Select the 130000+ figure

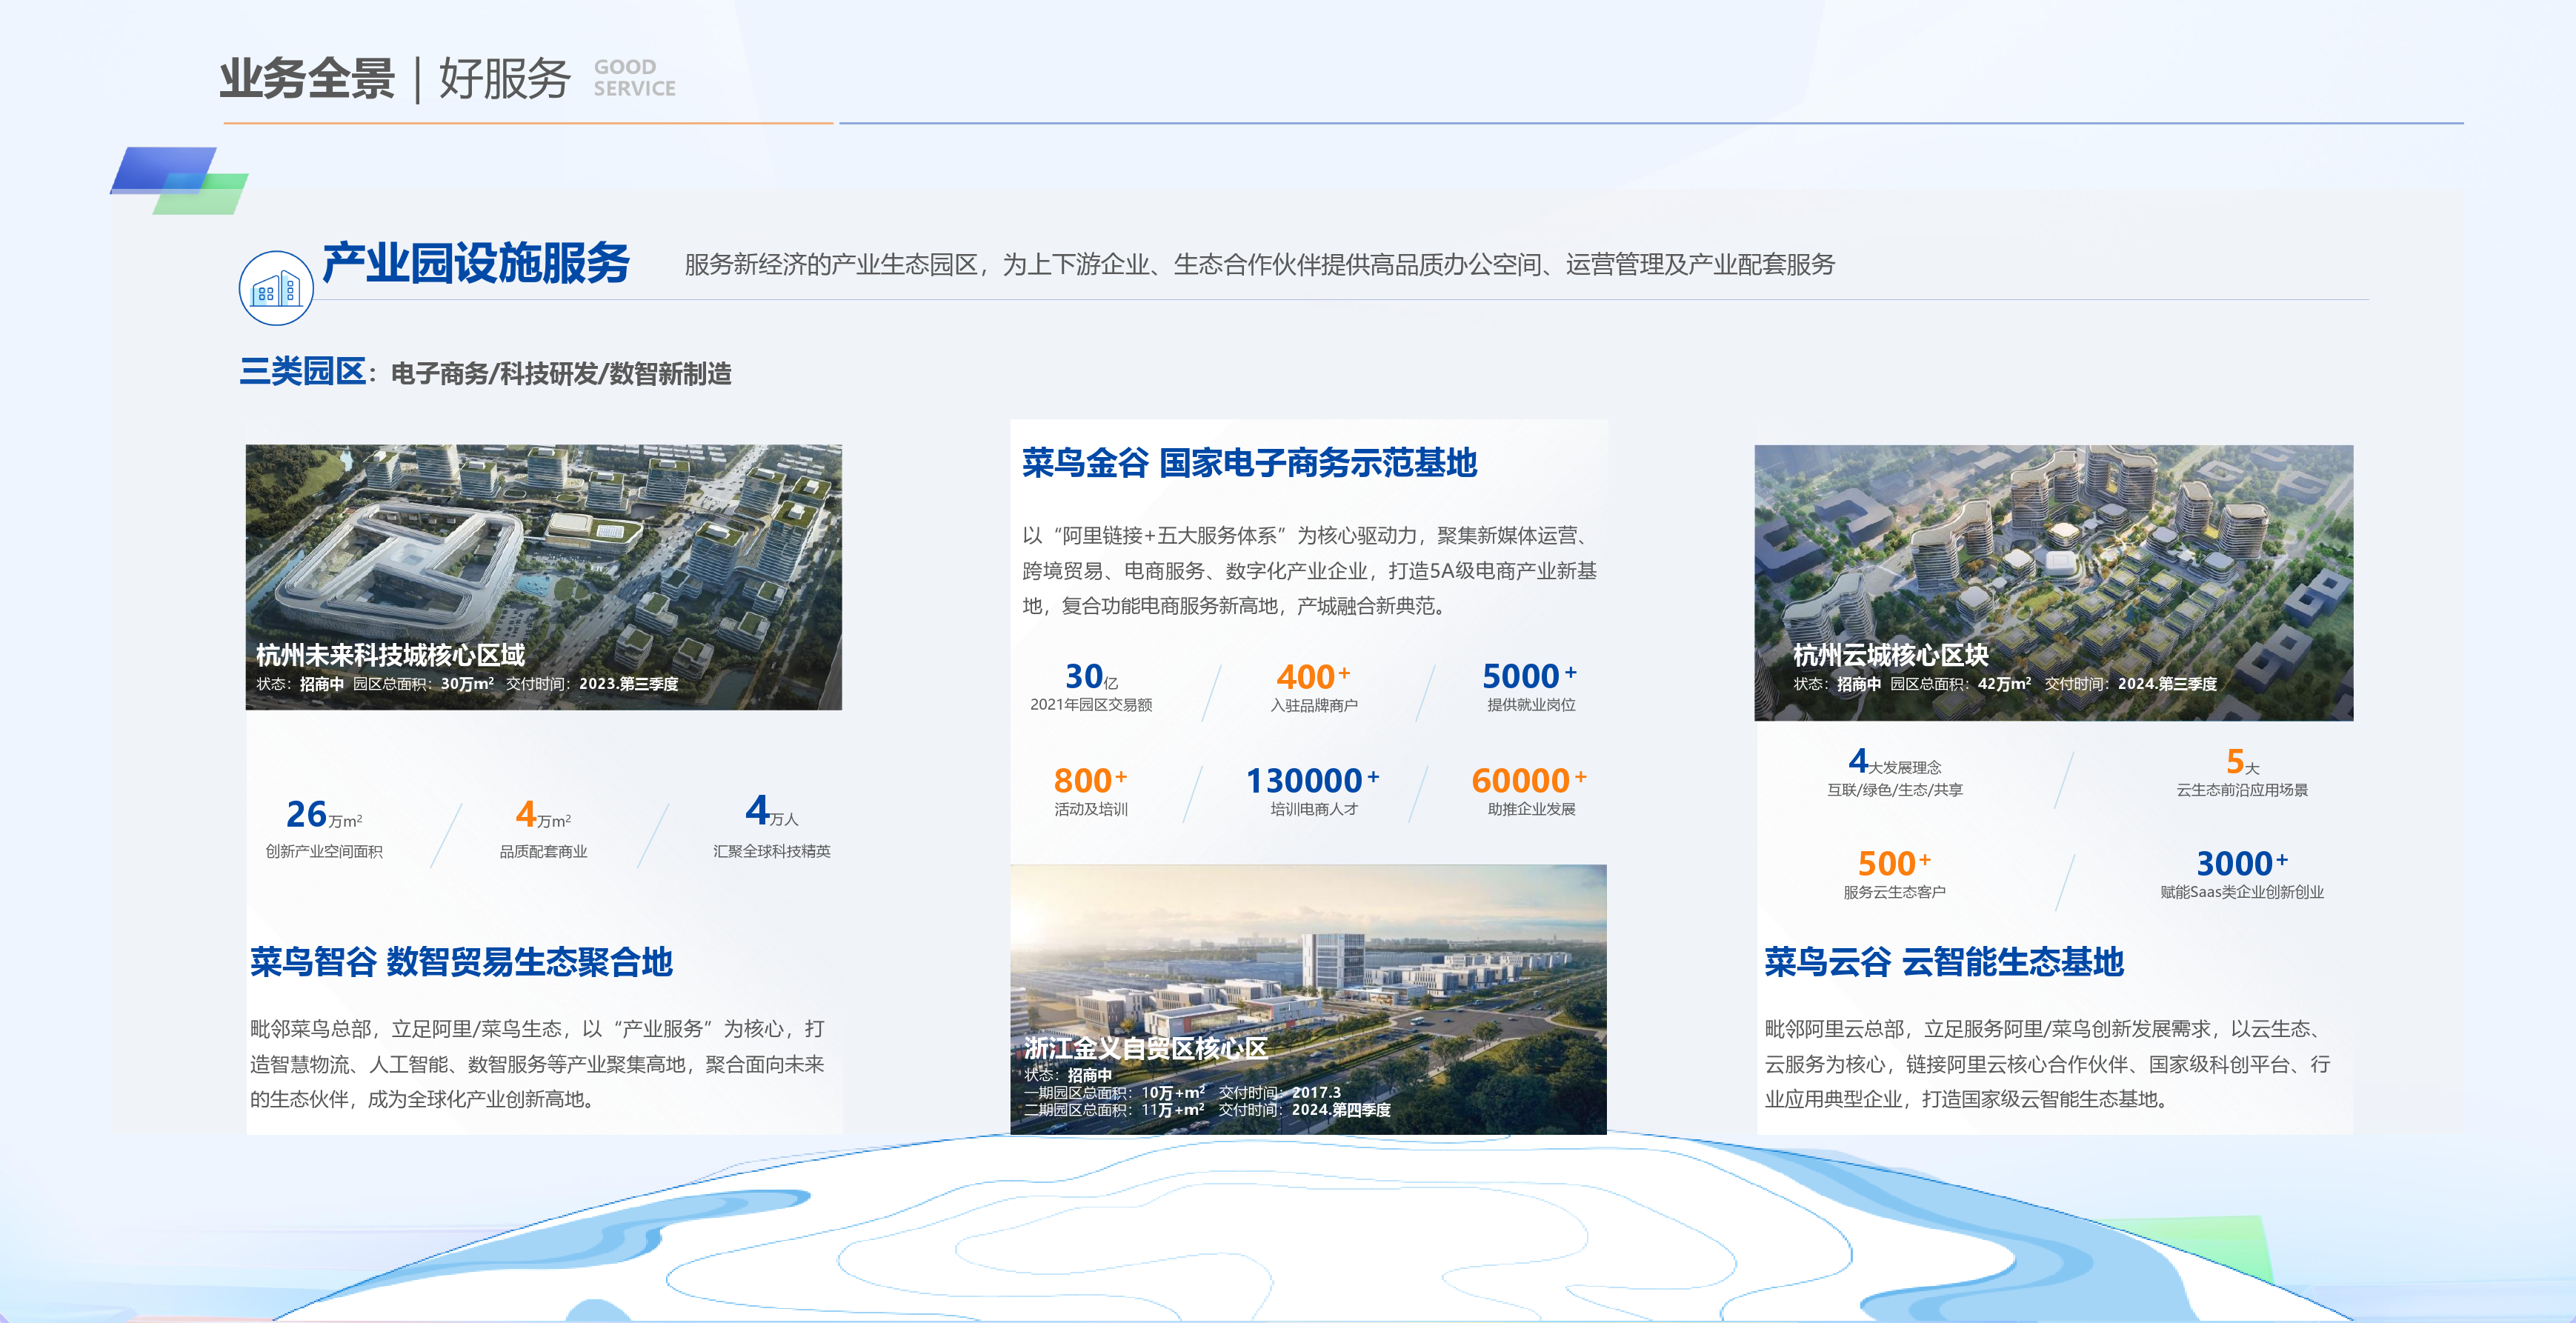pos(1312,780)
